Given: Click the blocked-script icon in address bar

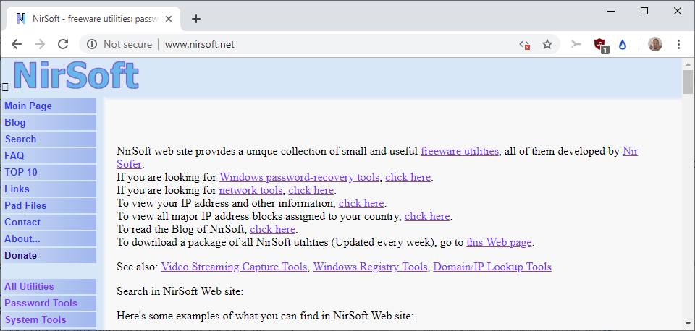Looking at the screenshot, I should (525, 44).
